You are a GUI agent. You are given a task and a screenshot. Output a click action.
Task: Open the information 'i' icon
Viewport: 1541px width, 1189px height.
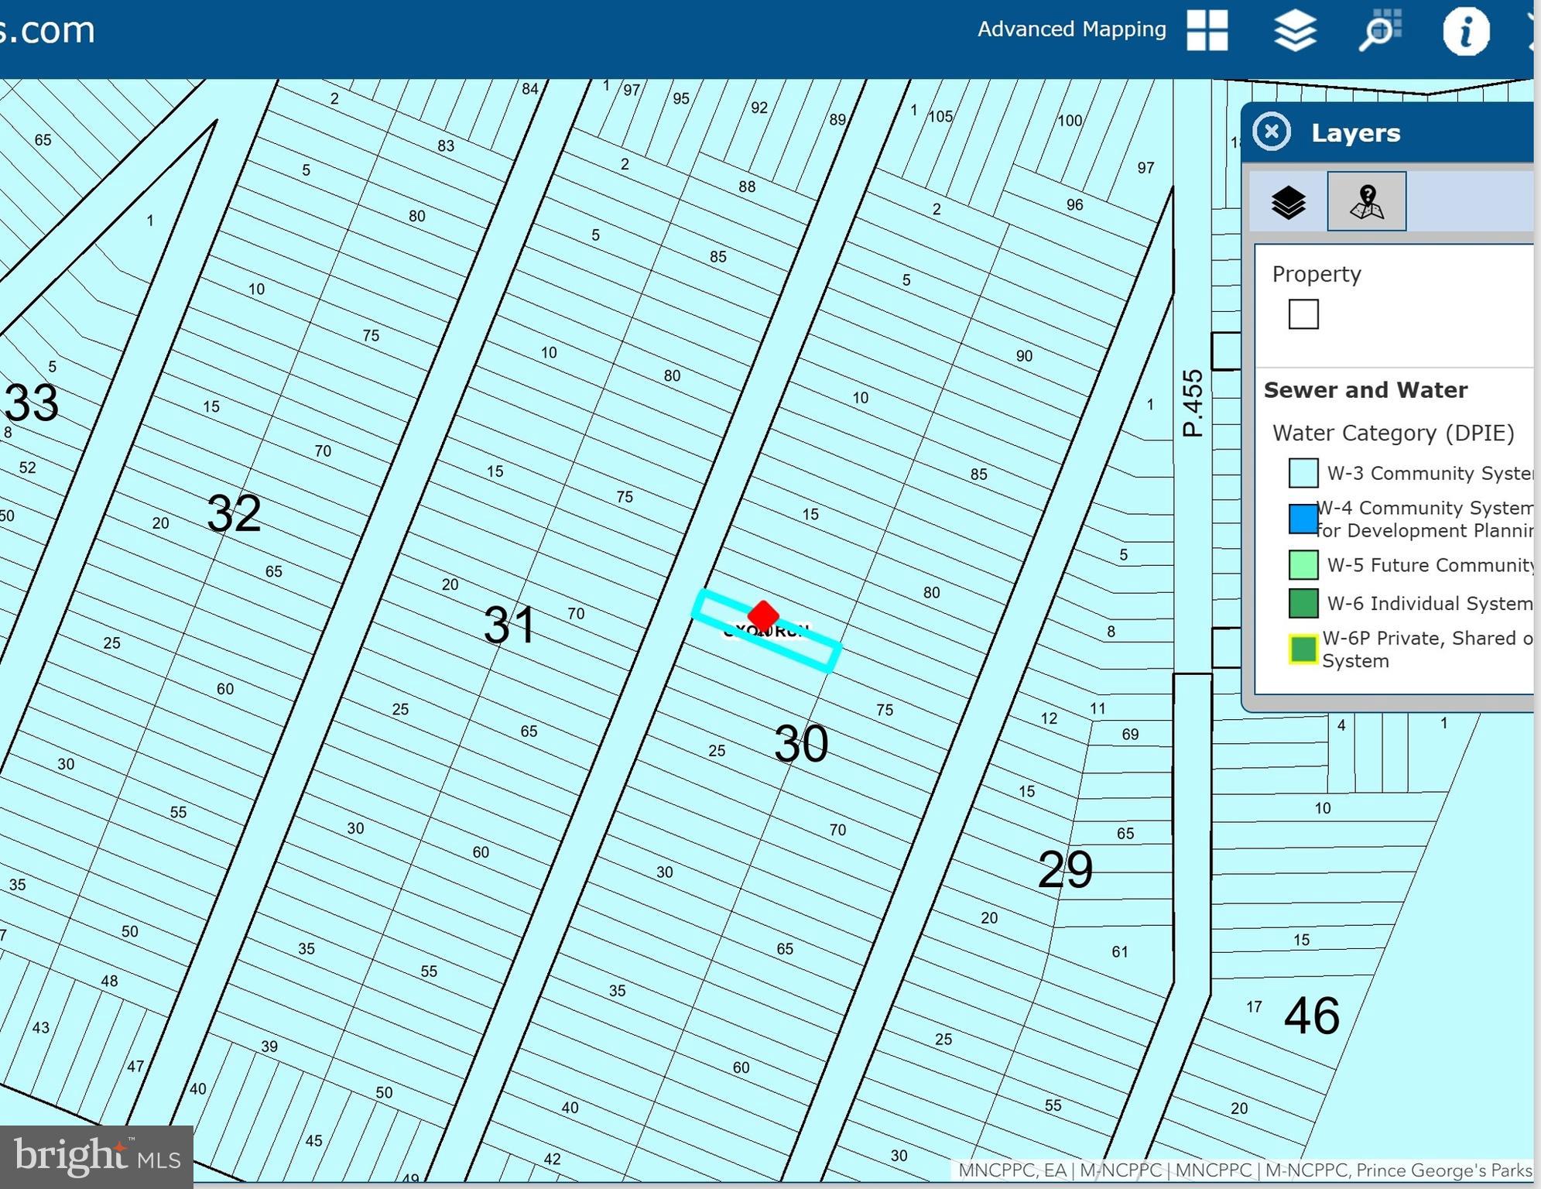(1465, 32)
